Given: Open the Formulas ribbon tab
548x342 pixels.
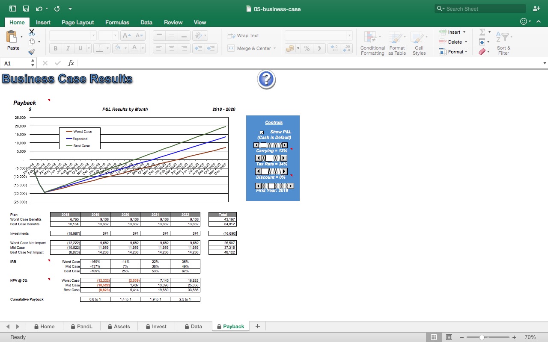Looking at the screenshot, I should [x=117, y=22].
